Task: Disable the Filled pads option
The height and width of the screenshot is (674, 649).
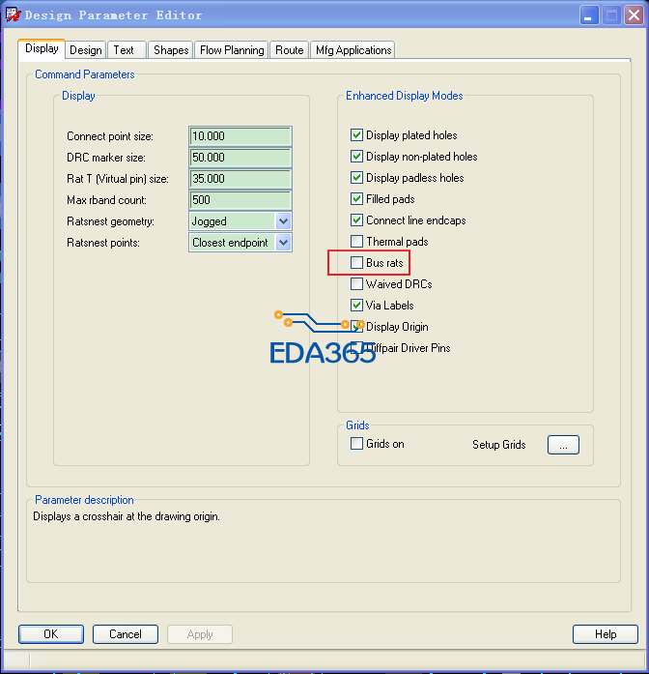Action: [356, 198]
